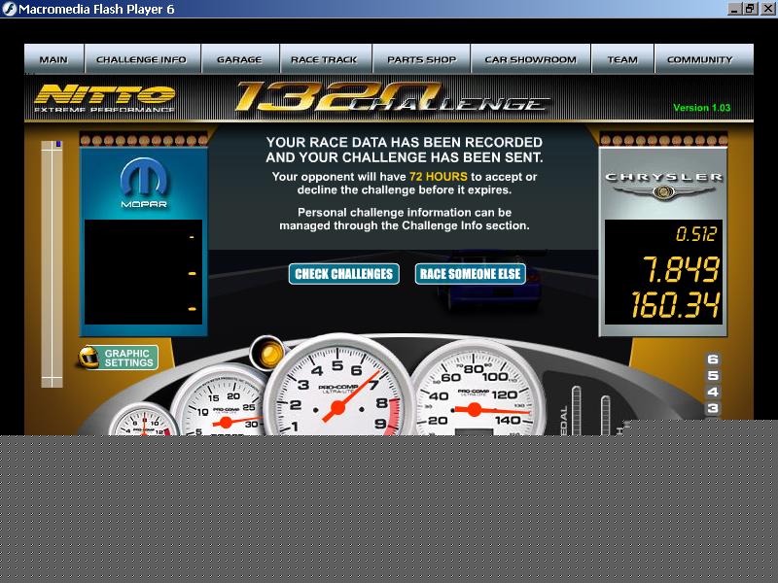Viewport: 778px width, 583px height.
Task: Open the TEAM tab
Action: pos(622,59)
